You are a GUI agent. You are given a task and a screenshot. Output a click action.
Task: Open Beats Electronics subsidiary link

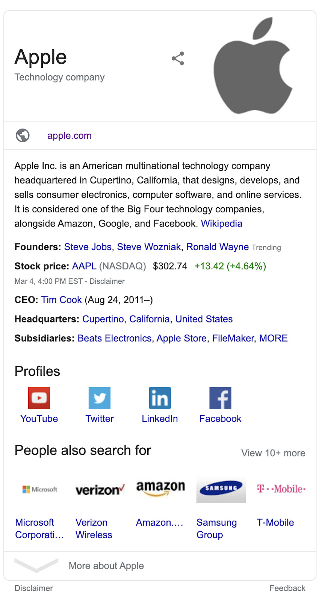point(114,338)
